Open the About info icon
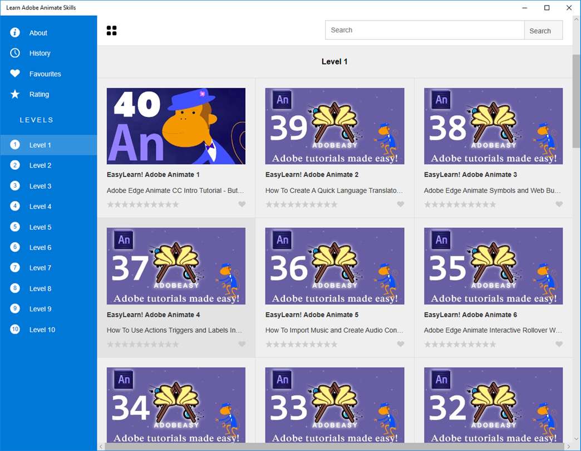 pyautogui.click(x=15, y=33)
